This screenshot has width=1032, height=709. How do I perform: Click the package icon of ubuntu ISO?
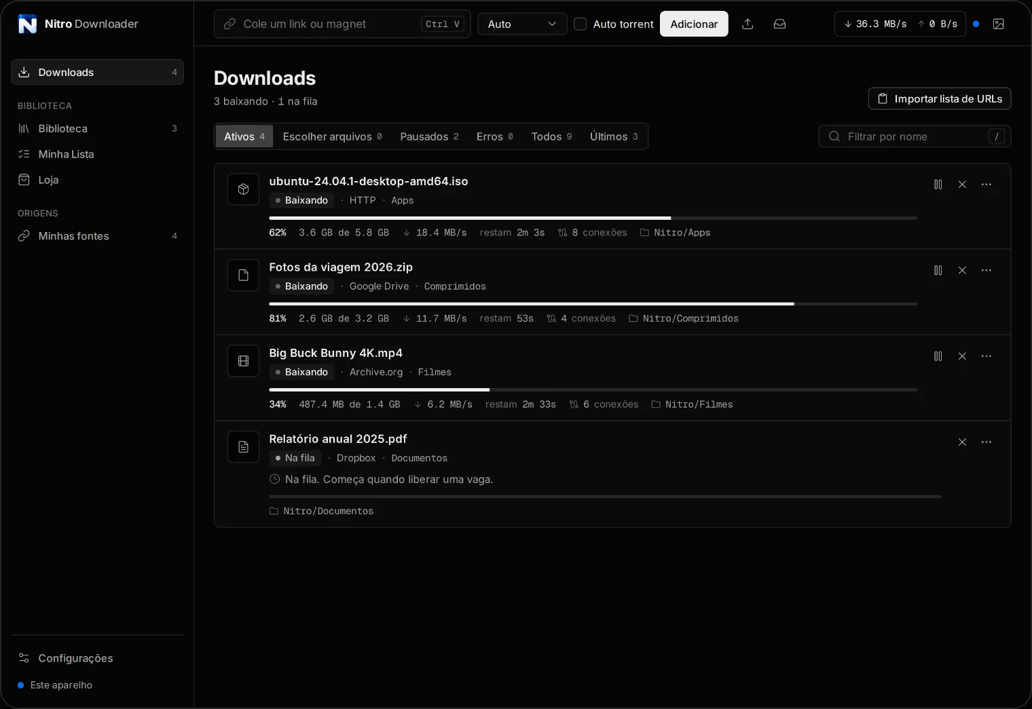tap(243, 189)
